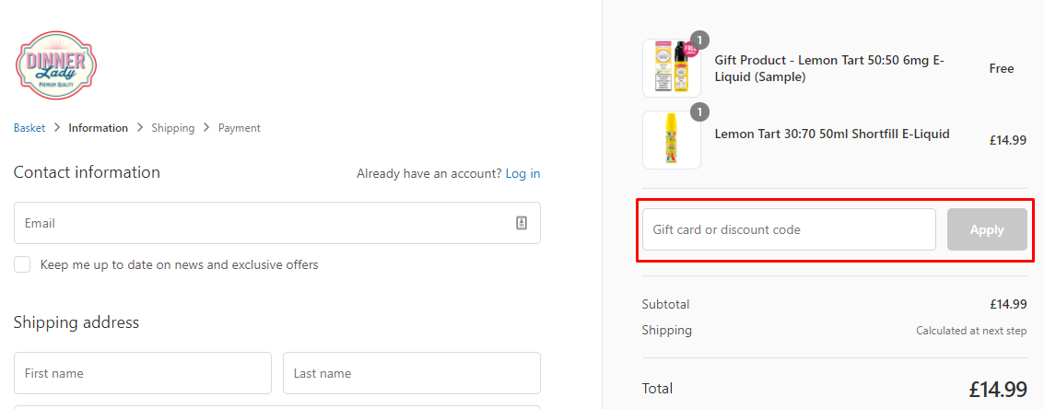This screenshot has height=409, width=1044.
Task: Click the quantity badge on the Shortfill E-Liquid
Action: click(x=700, y=111)
